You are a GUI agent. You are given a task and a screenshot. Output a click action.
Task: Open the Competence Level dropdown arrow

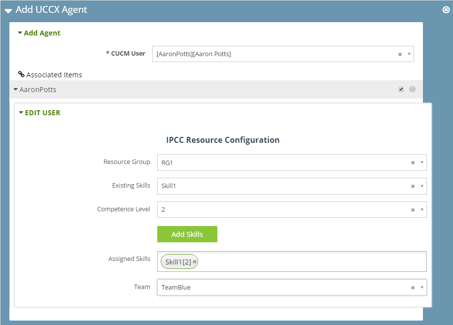tap(422, 210)
